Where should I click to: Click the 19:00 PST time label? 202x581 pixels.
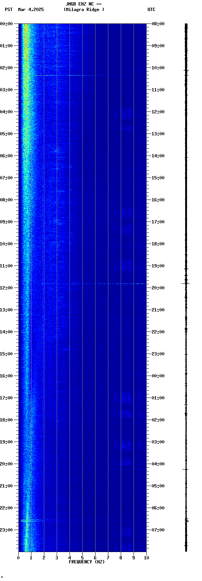coord(7,442)
